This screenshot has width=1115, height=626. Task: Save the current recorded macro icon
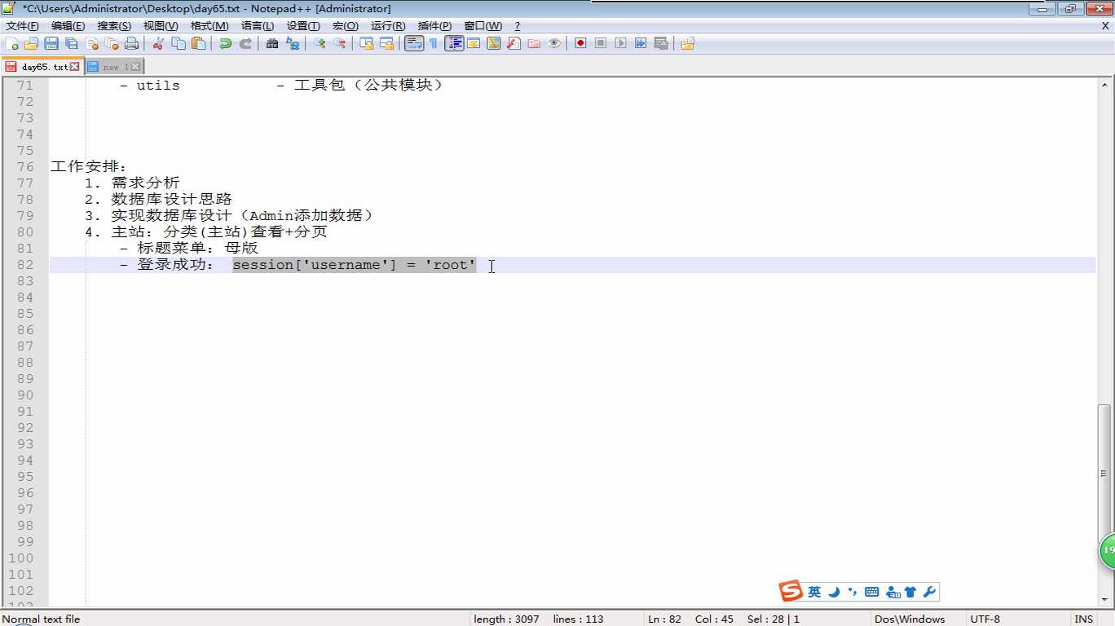click(x=661, y=43)
